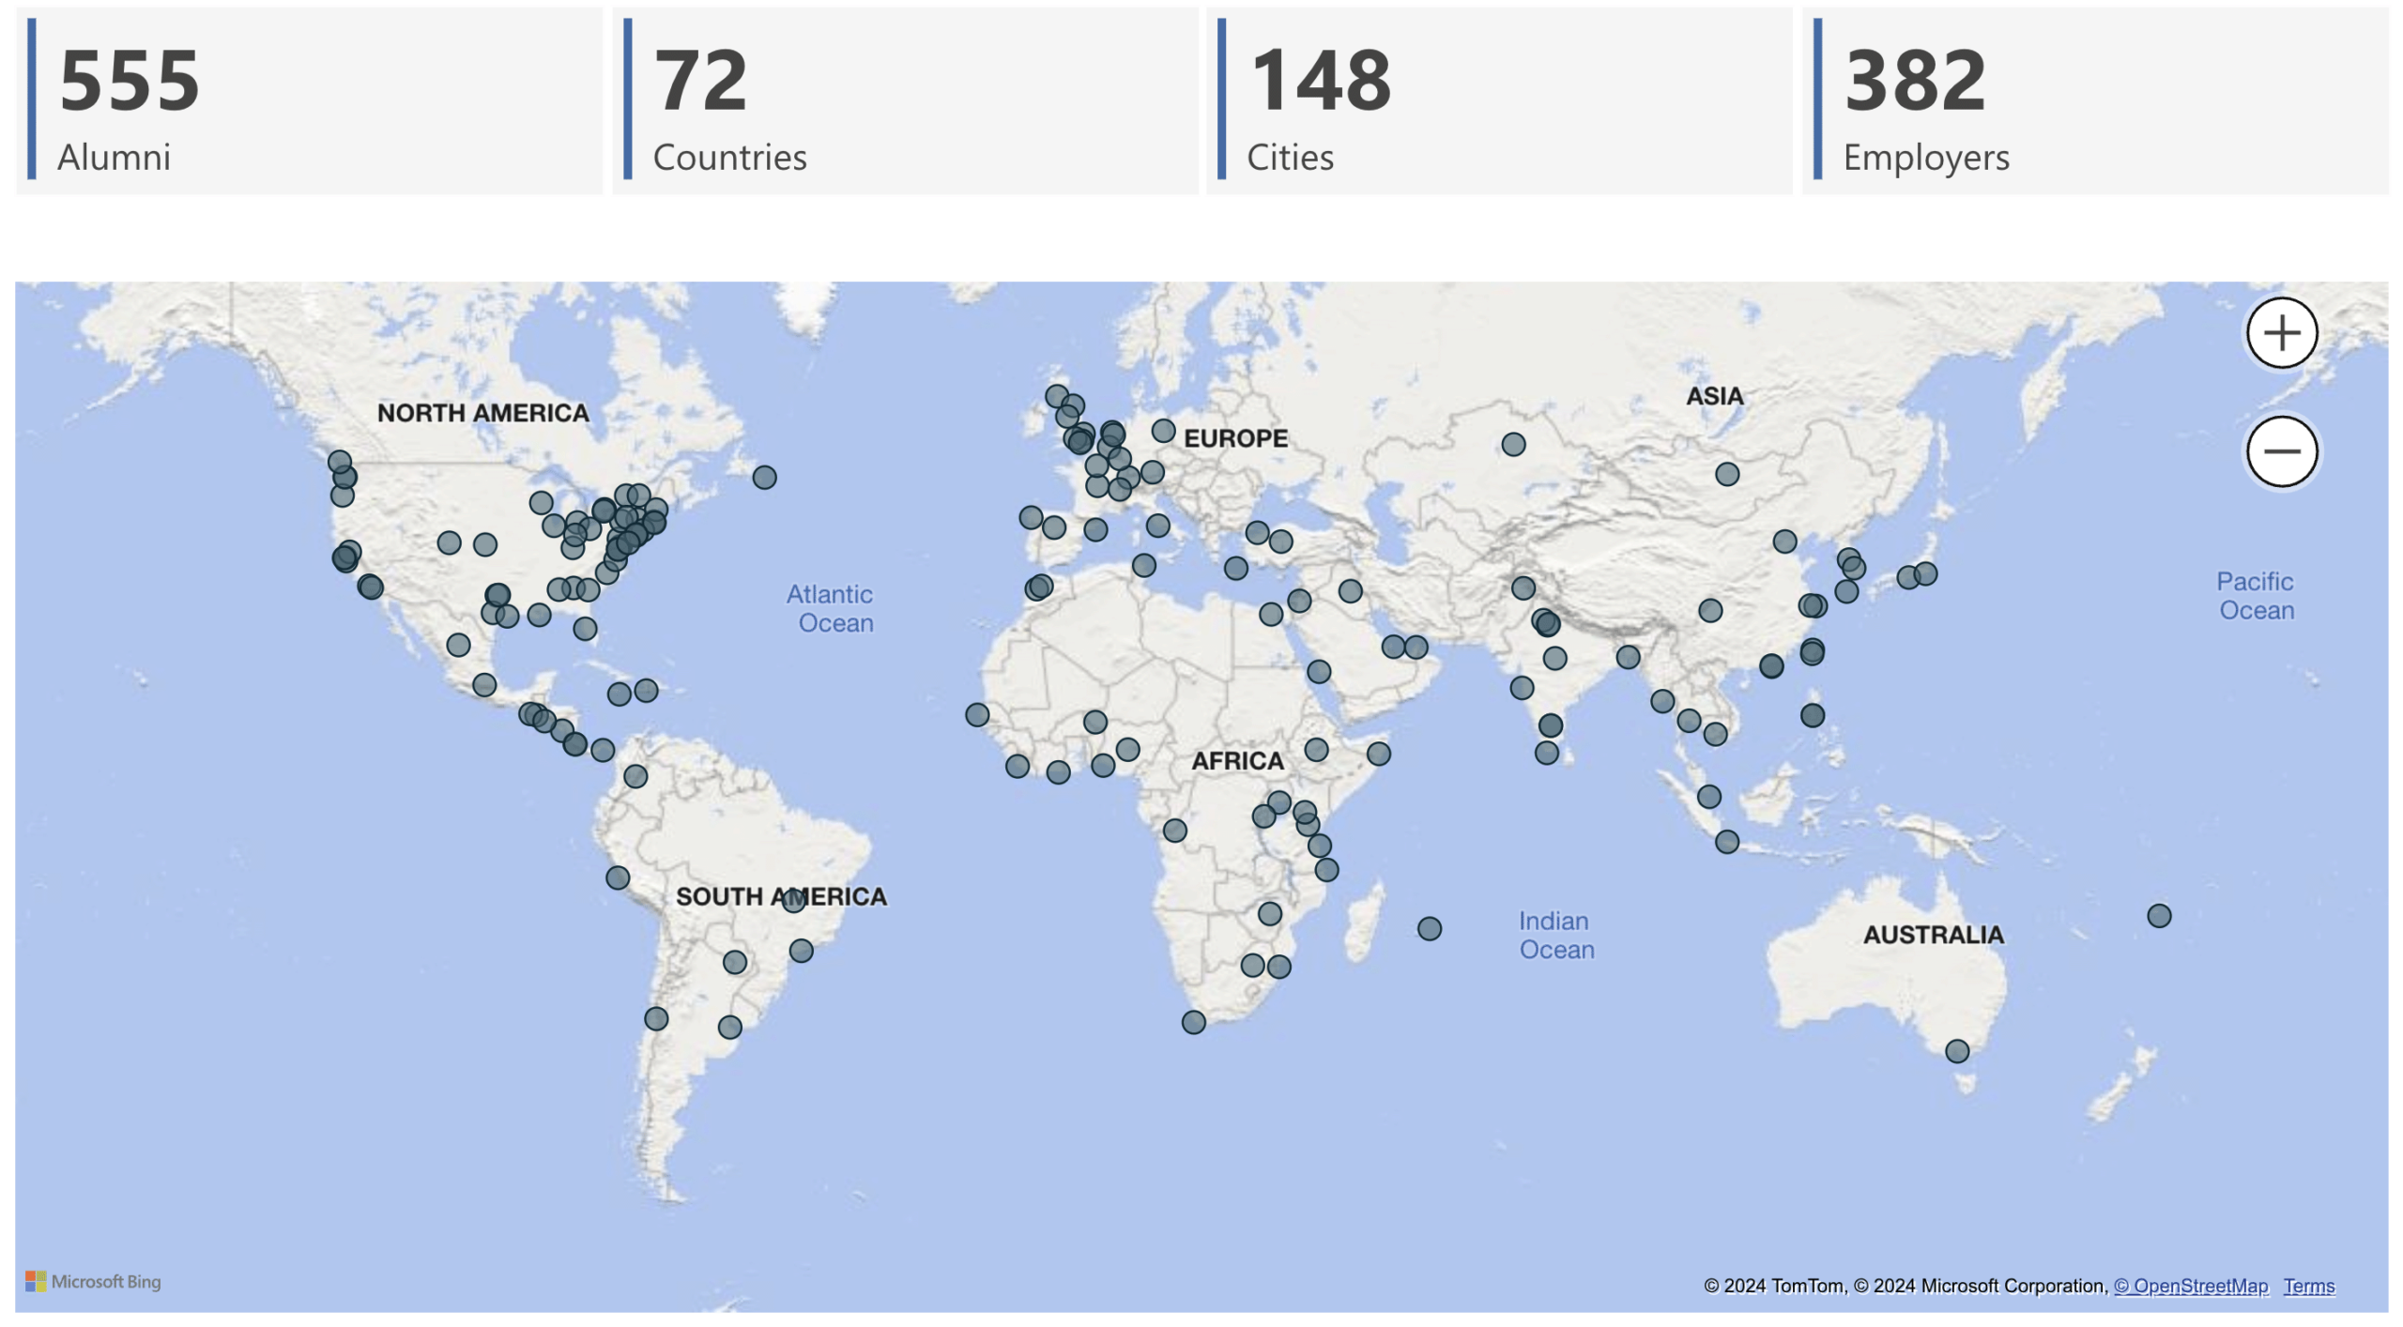Click the bubble in the Indian Ocean island
Viewport: 2403px width, 1327px height.
tap(1429, 929)
